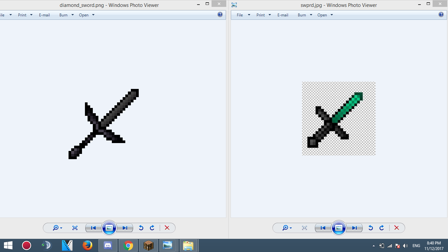Rotate counterclockwise in diamond_sword.png window

click(141, 228)
